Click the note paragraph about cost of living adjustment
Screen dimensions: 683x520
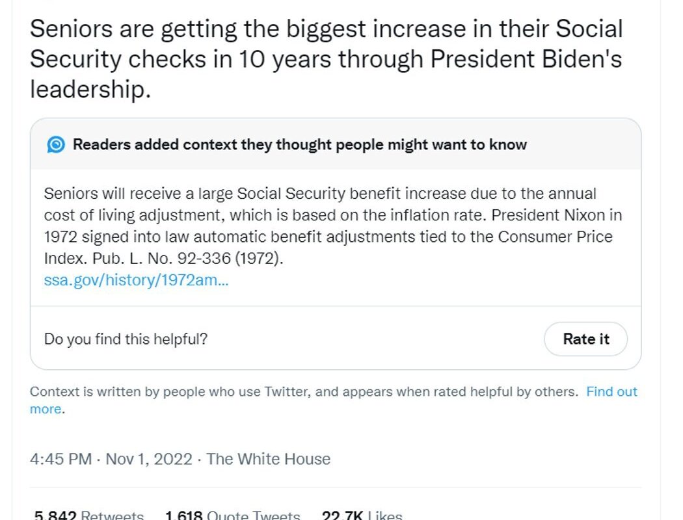pos(333,226)
